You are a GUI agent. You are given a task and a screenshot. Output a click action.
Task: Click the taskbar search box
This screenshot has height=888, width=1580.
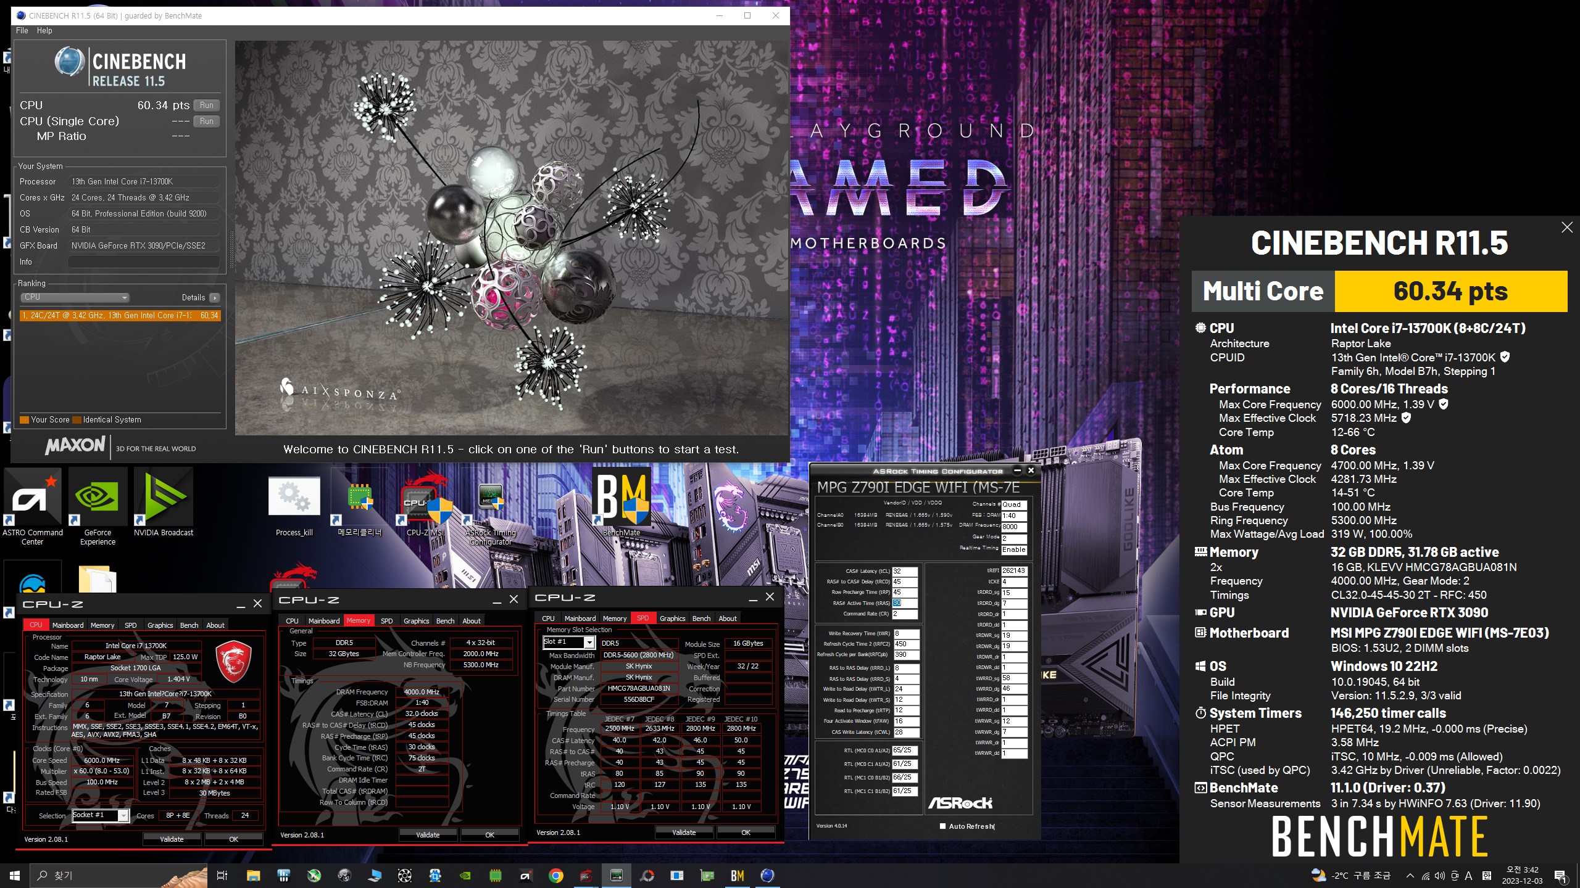(x=117, y=875)
